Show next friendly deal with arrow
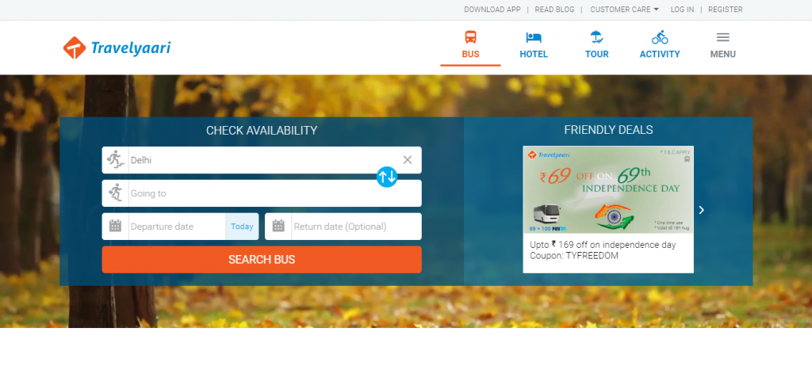 pyautogui.click(x=702, y=210)
